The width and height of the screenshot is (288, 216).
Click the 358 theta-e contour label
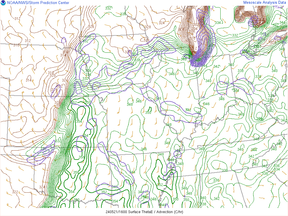tap(82, 157)
